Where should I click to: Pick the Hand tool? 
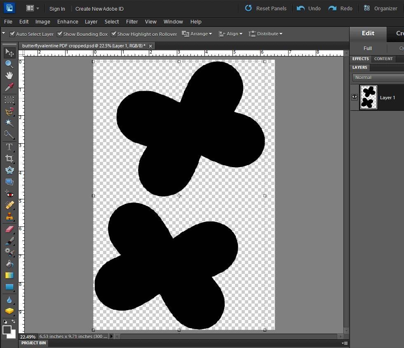point(9,75)
